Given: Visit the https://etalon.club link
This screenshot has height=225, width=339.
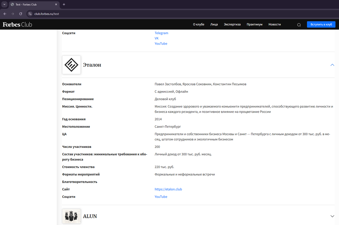Looking at the screenshot, I should (x=168, y=189).
